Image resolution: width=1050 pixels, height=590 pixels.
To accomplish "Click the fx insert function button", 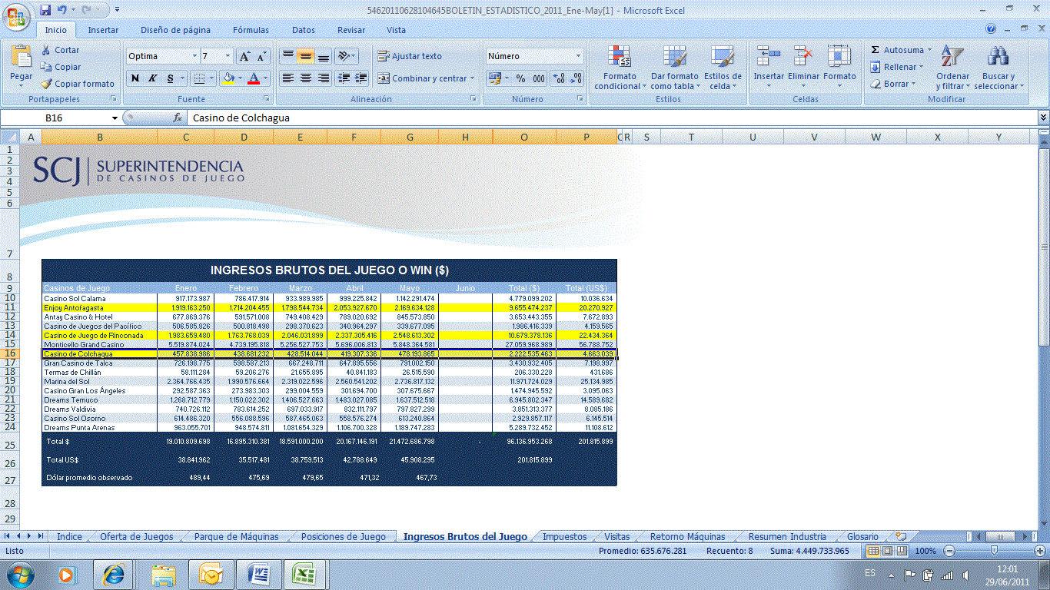I will (x=178, y=118).
